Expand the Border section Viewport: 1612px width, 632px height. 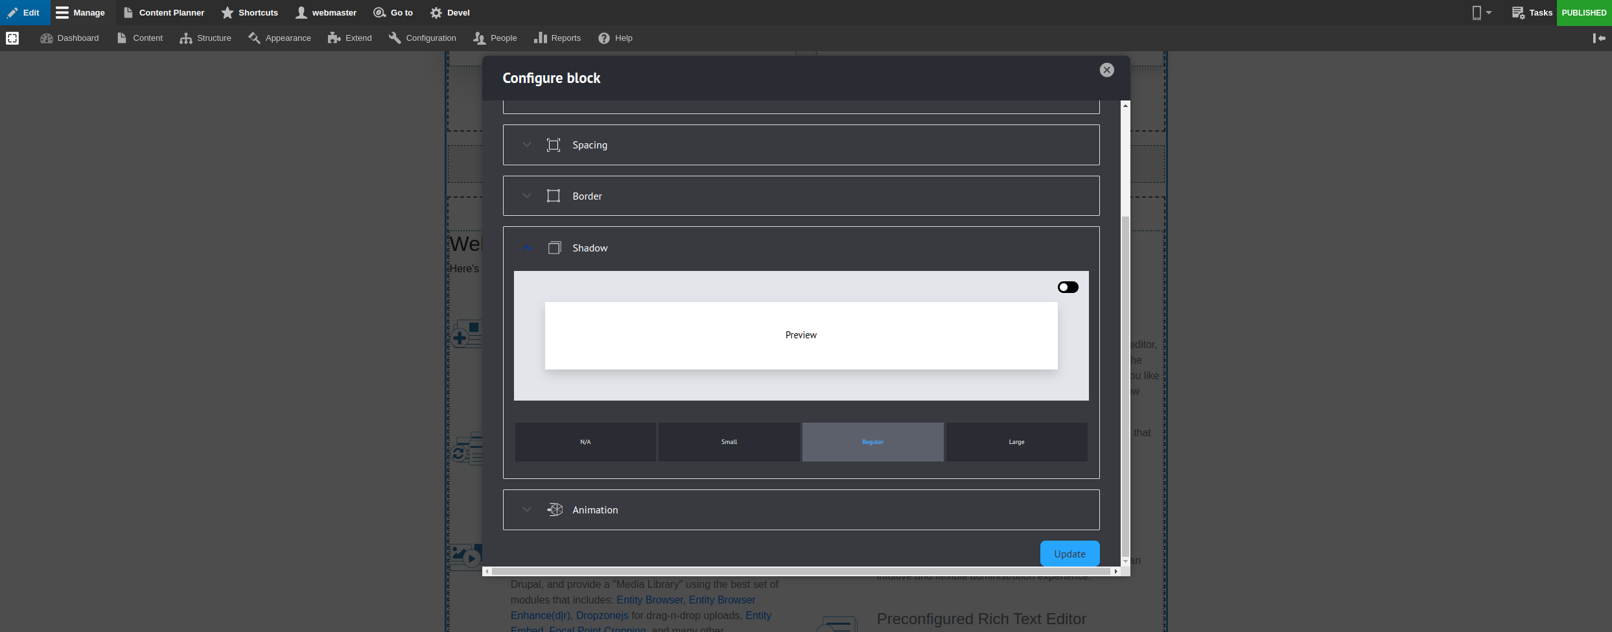pyautogui.click(x=527, y=195)
